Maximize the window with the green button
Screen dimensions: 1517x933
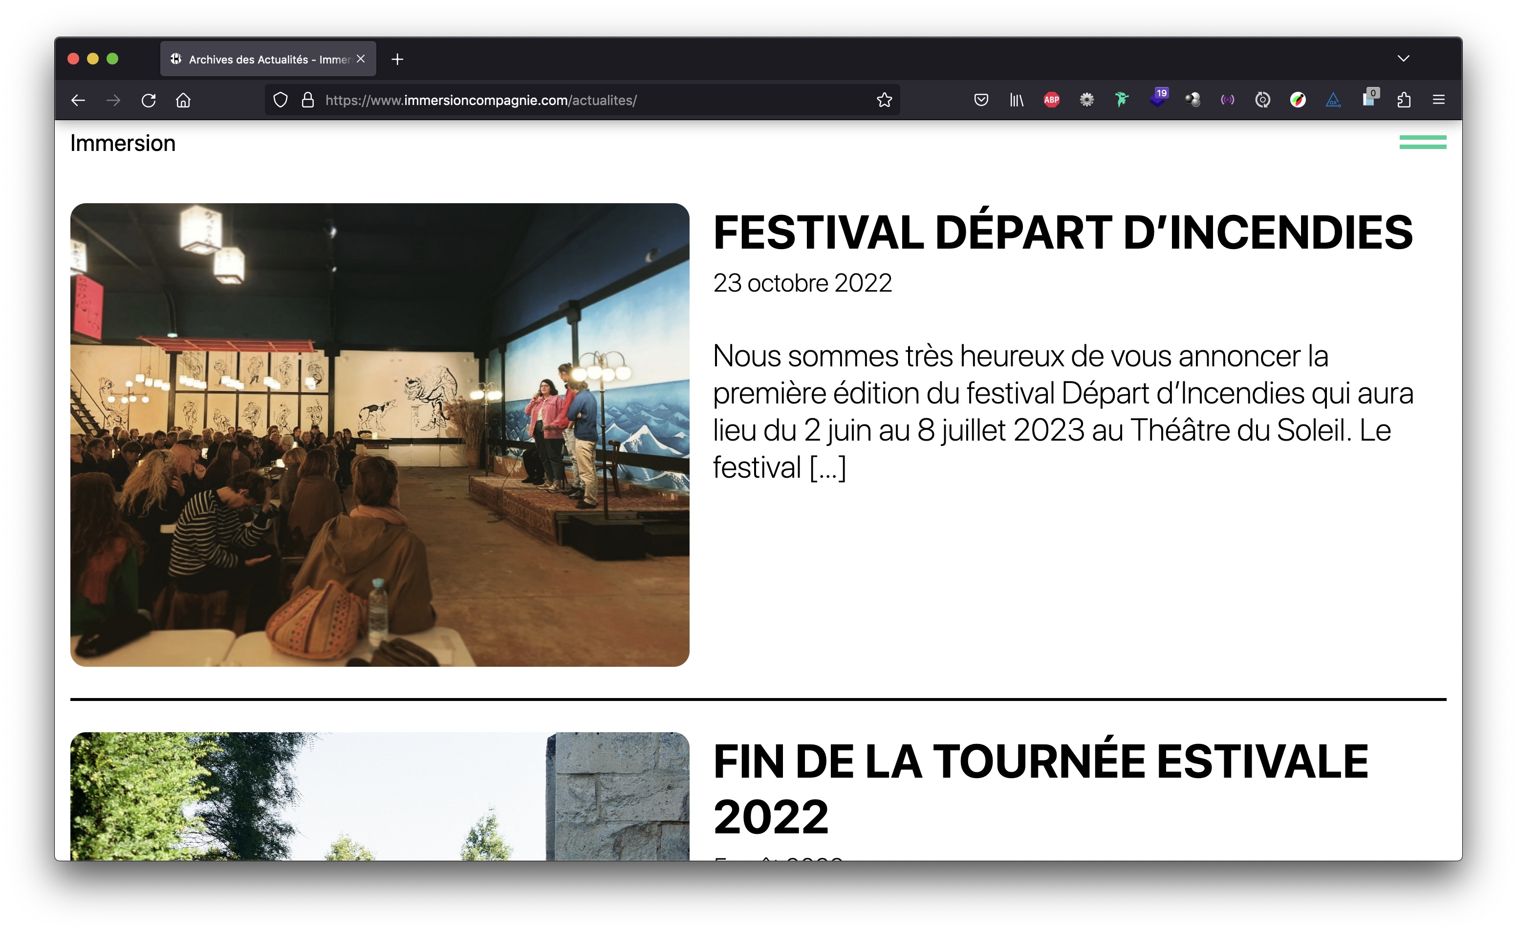(x=112, y=59)
